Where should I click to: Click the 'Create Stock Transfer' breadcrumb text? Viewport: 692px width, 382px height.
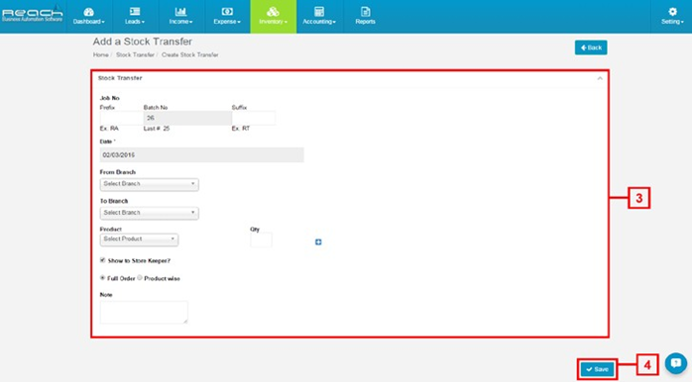(x=189, y=55)
